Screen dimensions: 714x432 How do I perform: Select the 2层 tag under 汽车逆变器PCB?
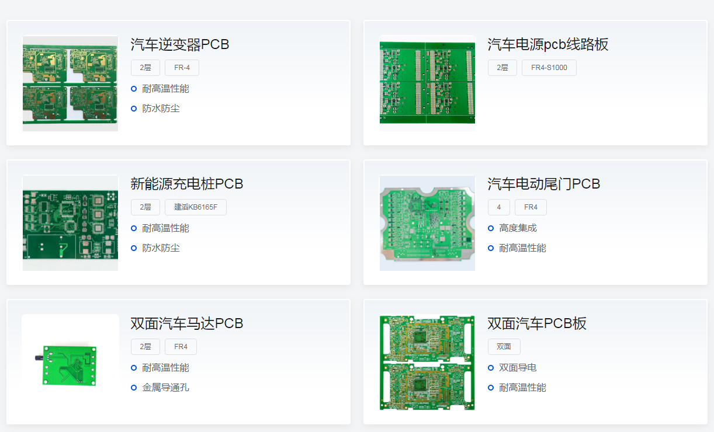(x=145, y=68)
